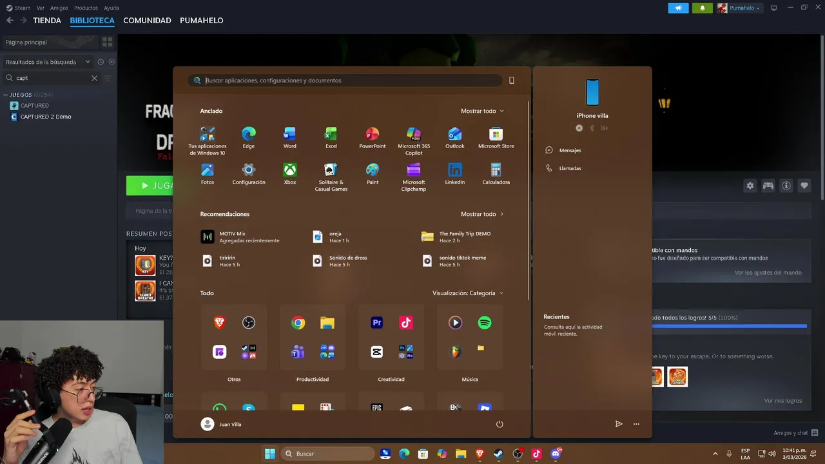Open CapCut in Creatividad group

click(x=377, y=352)
